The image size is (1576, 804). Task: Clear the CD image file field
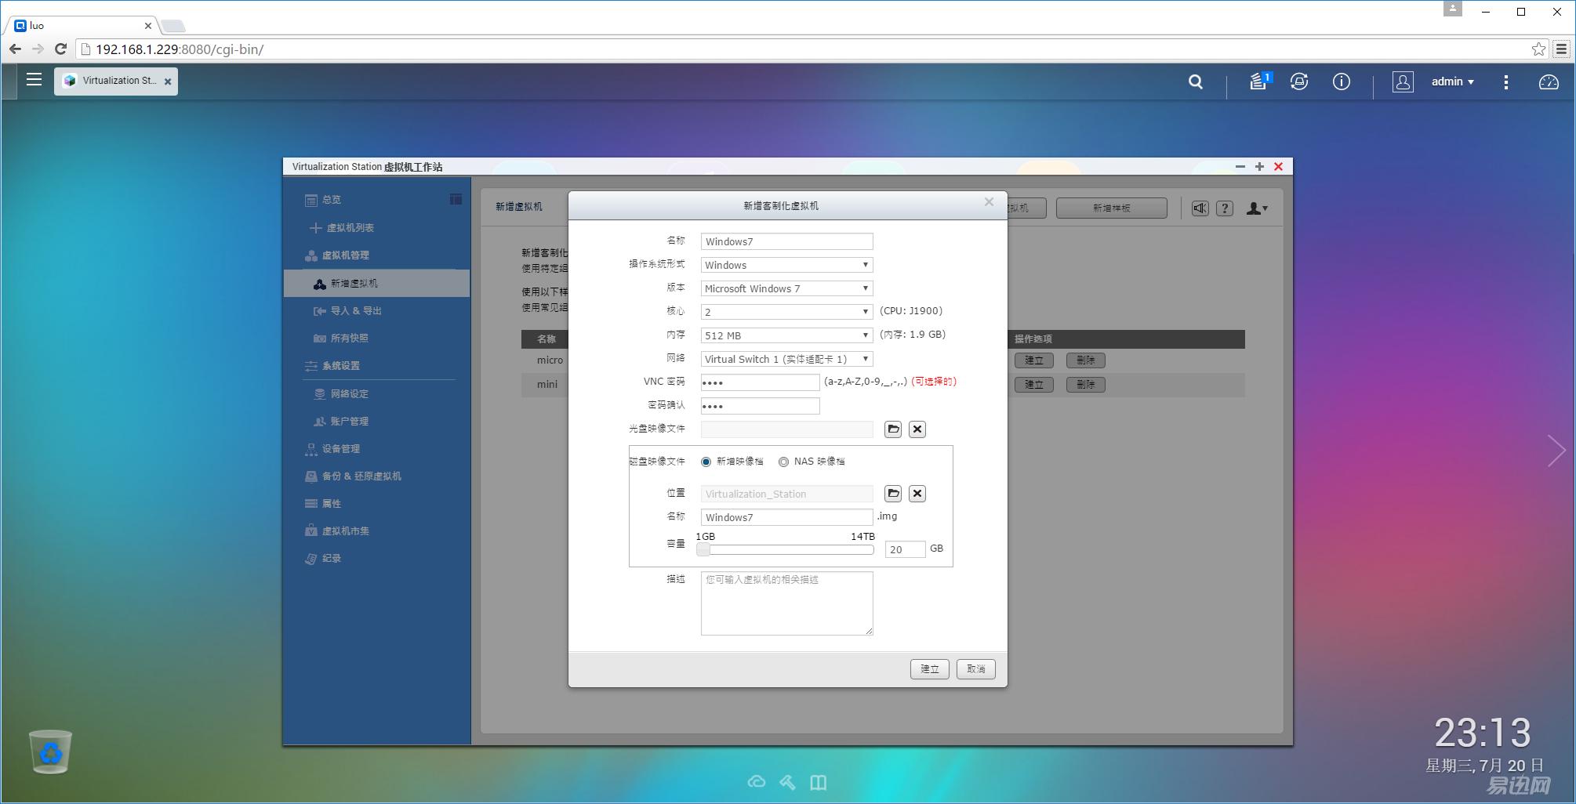pyautogui.click(x=917, y=429)
